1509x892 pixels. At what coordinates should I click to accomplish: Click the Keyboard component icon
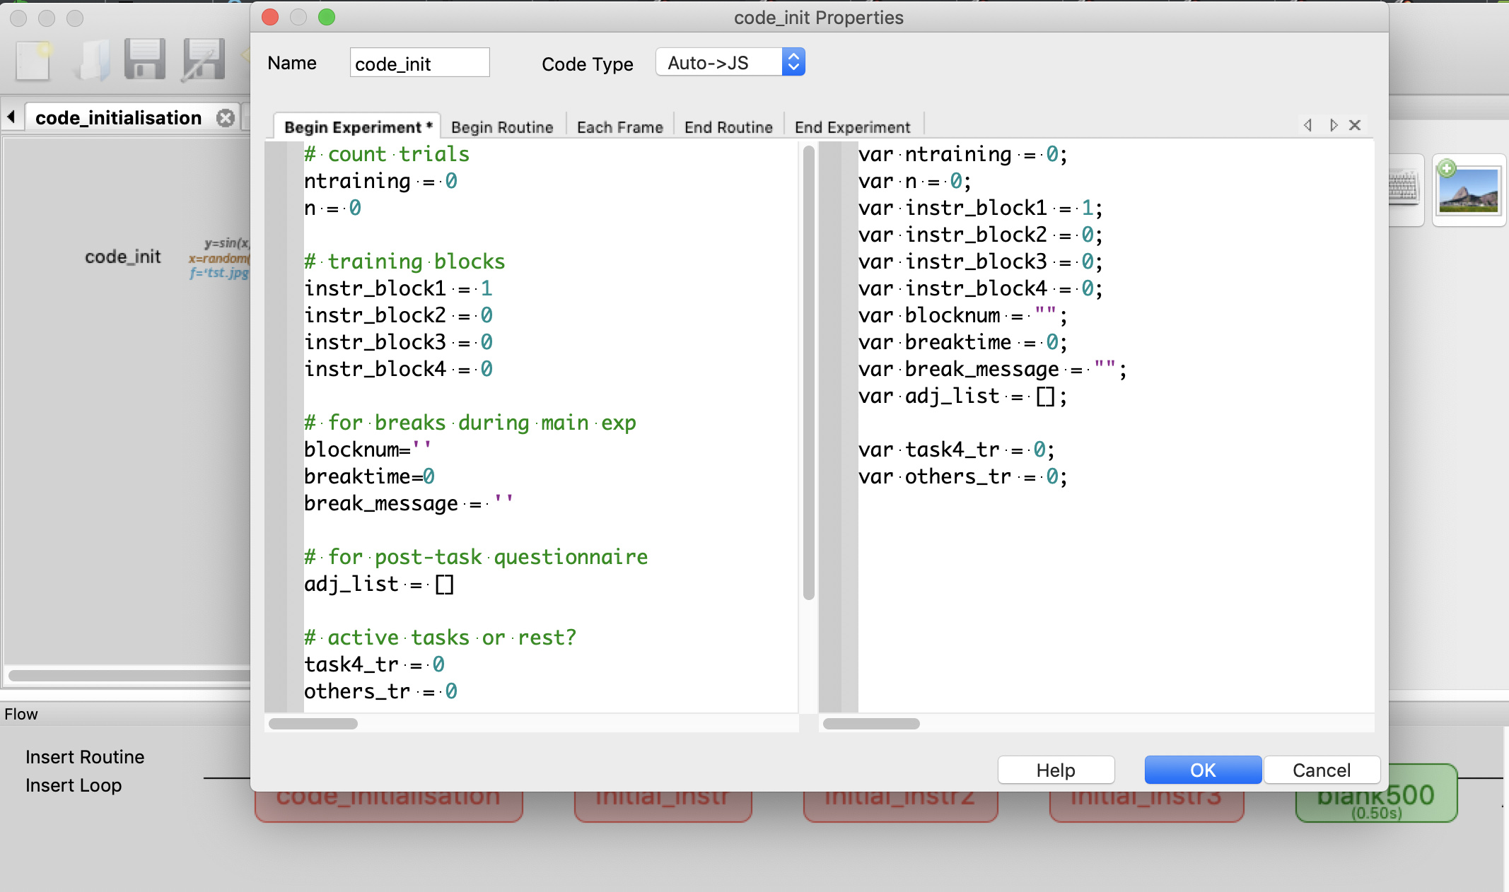pyautogui.click(x=1404, y=188)
